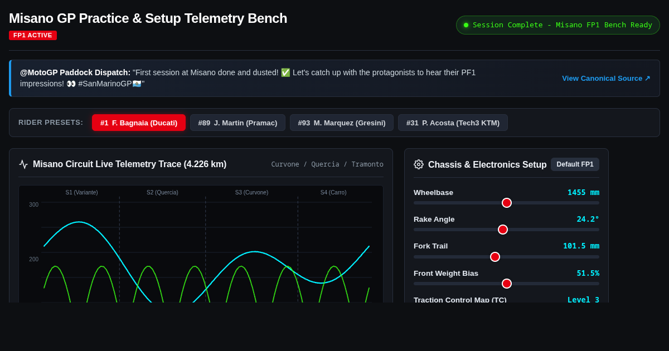
Task: Click the Traction Control Level 3 value
Action: click(583, 299)
